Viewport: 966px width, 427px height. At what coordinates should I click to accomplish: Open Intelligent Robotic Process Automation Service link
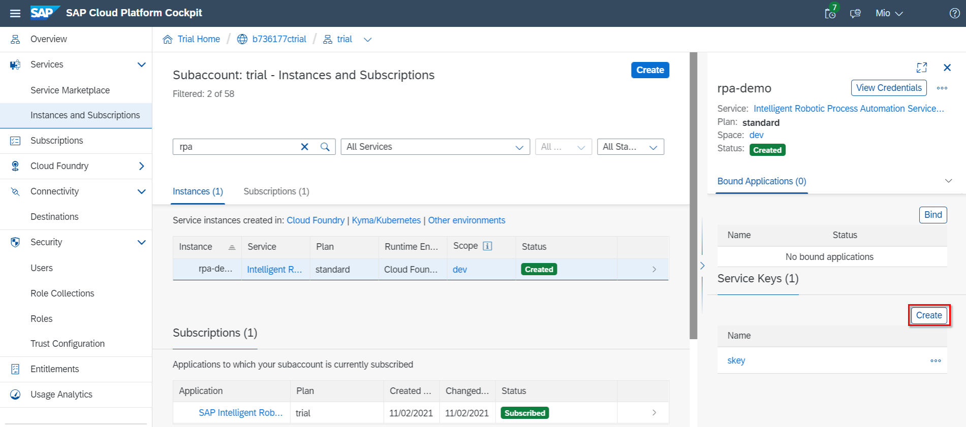click(849, 109)
